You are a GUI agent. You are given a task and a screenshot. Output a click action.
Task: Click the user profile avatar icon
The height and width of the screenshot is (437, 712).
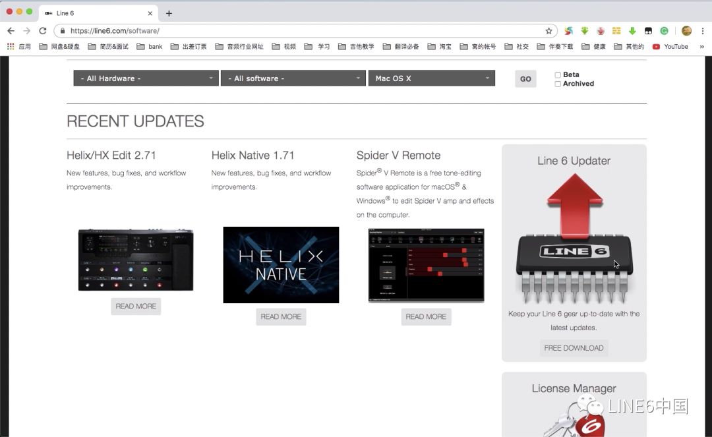[x=686, y=31]
